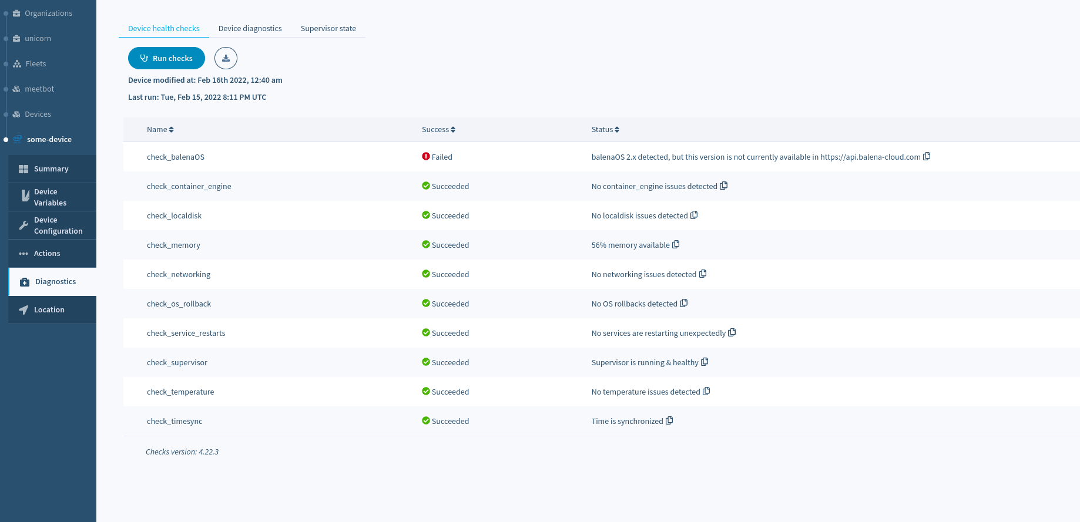Open Device Configuration in the sidebar

(58, 225)
